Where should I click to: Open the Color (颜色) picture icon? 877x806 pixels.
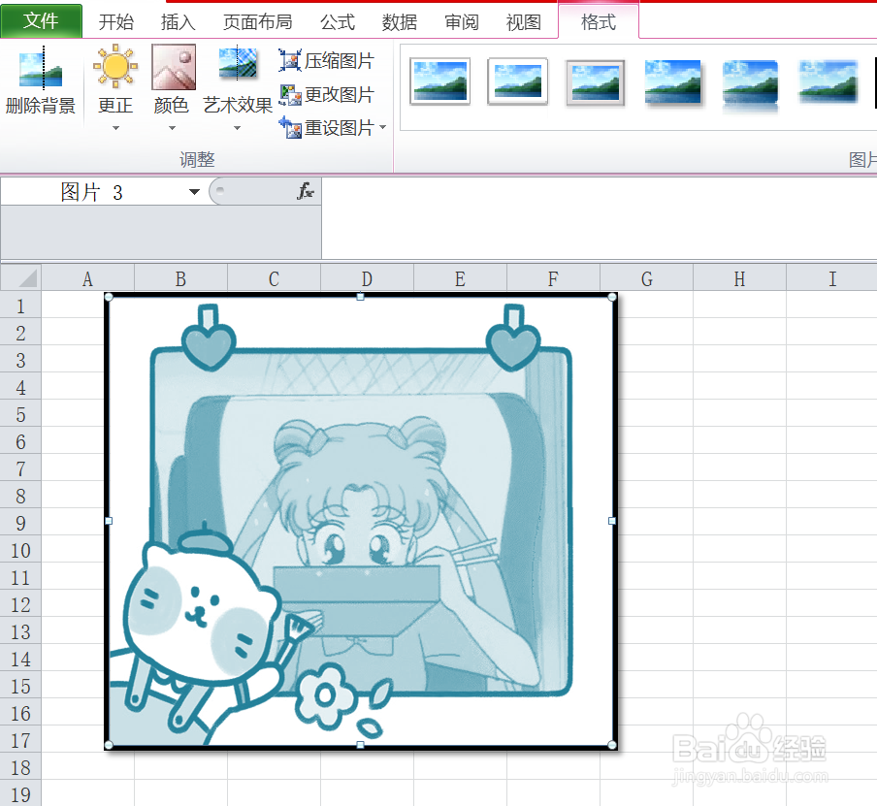174,67
